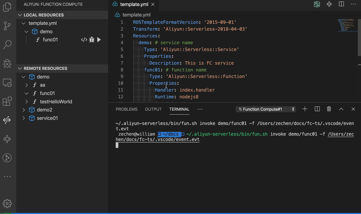Select remote testHelloWorld function label
361x214 pixels.
[56, 102]
